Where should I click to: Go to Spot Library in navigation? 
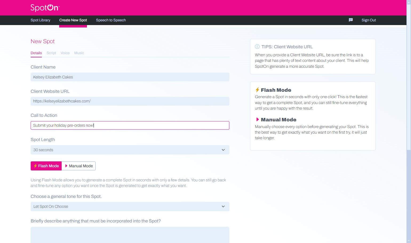(40, 20)
